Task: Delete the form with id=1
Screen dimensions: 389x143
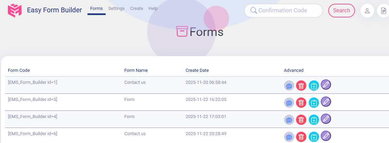Action: pyautogui.click(x=301, y=86)
